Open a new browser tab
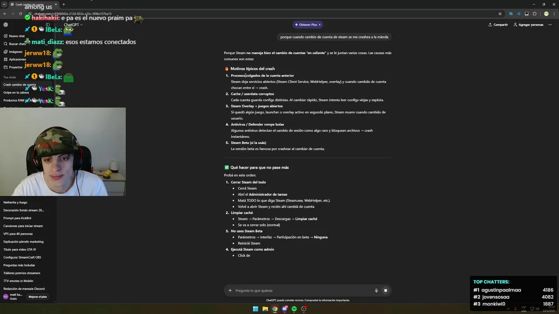This screenshot has height=314, width=559. pyautogui.click(x=63, y=4)
